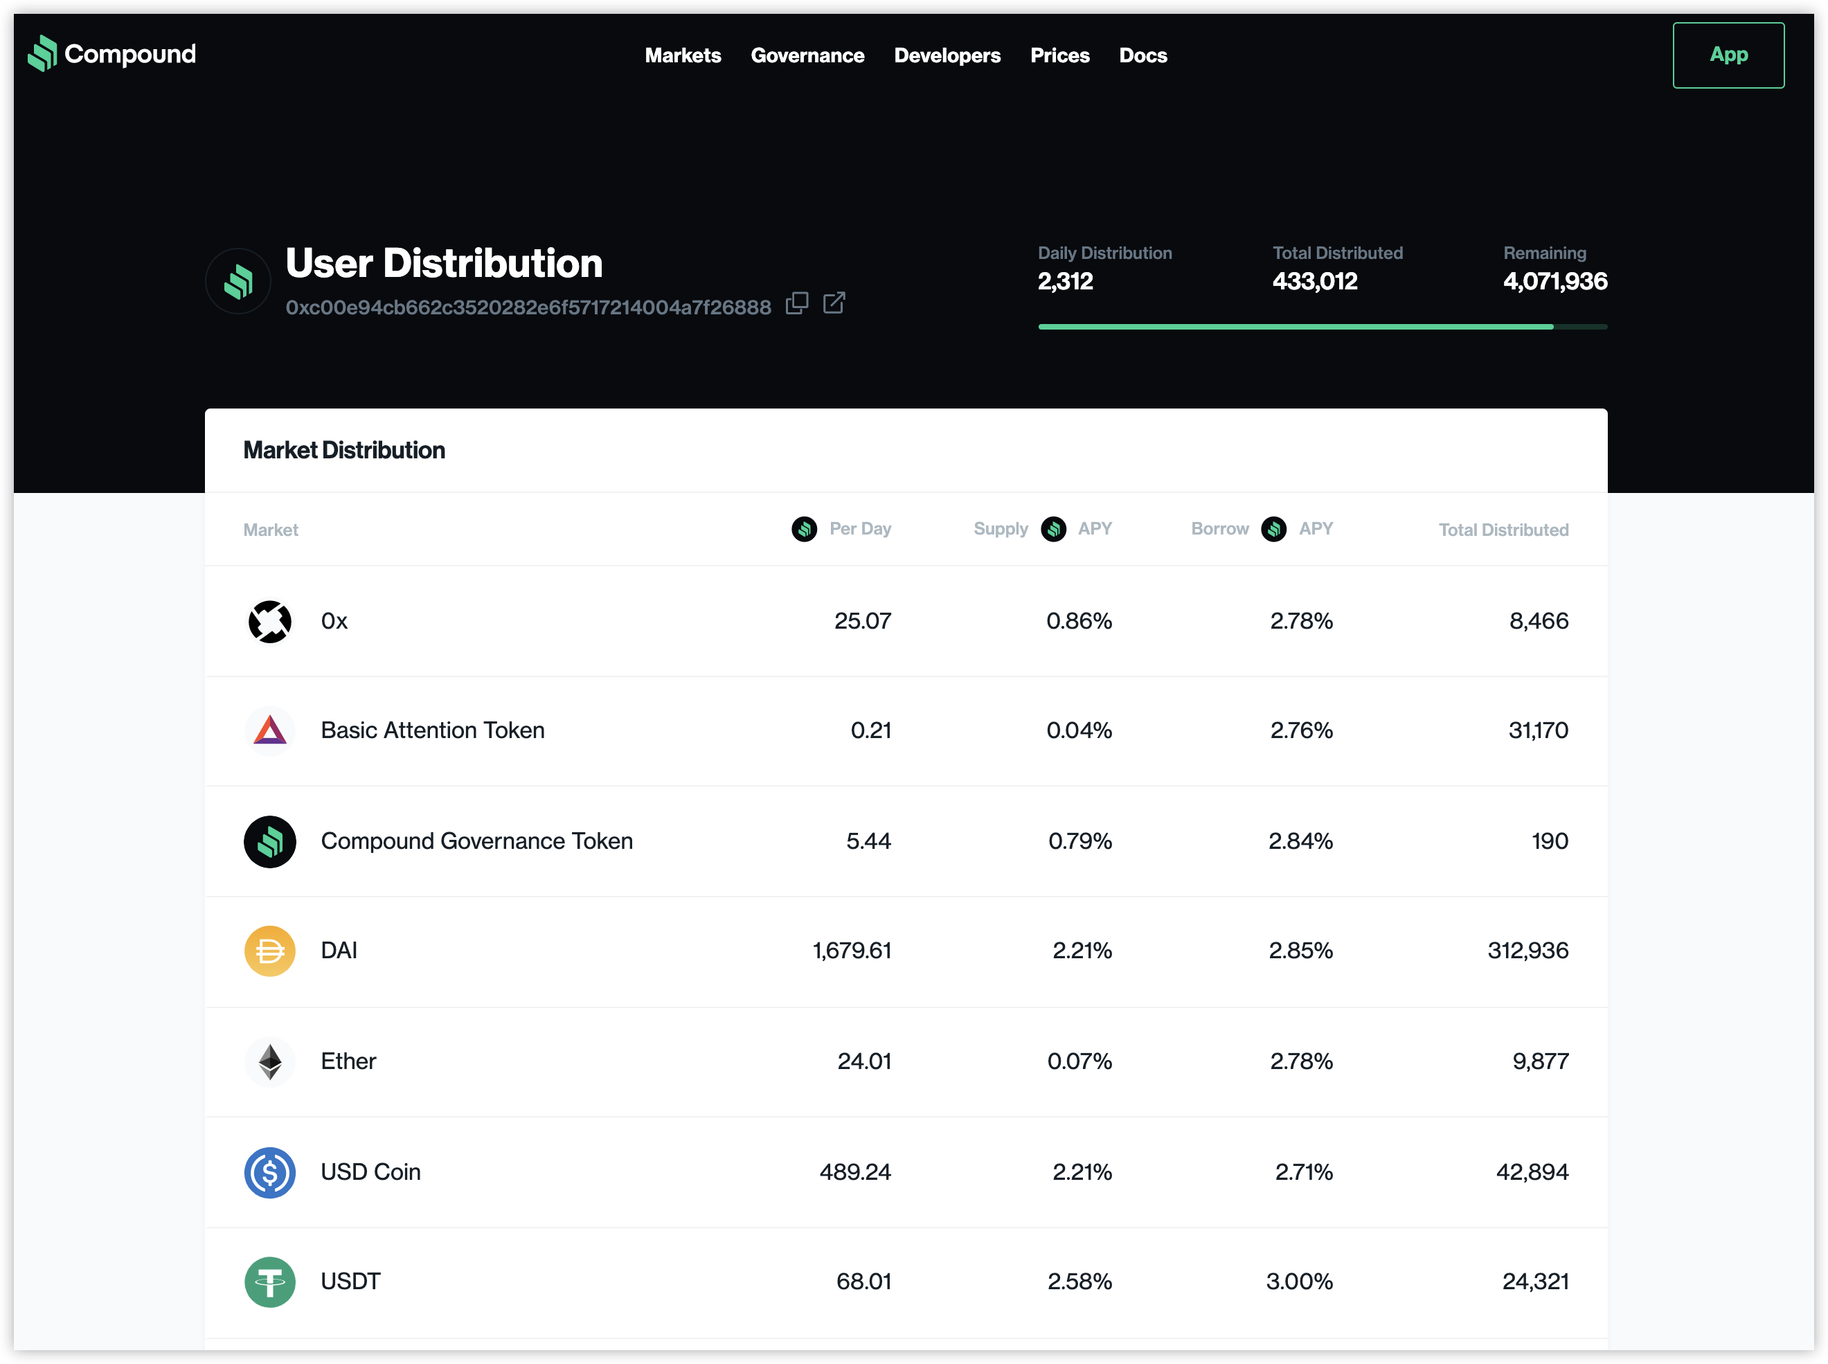Click the Market column header
1828x1364 pixels.
[271, 530]
